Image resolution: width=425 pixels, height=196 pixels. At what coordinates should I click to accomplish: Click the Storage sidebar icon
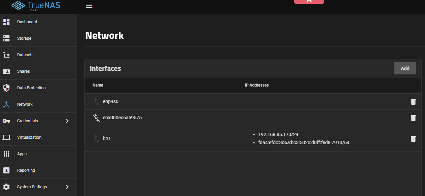pyautogui.click(x=6, y=38)
